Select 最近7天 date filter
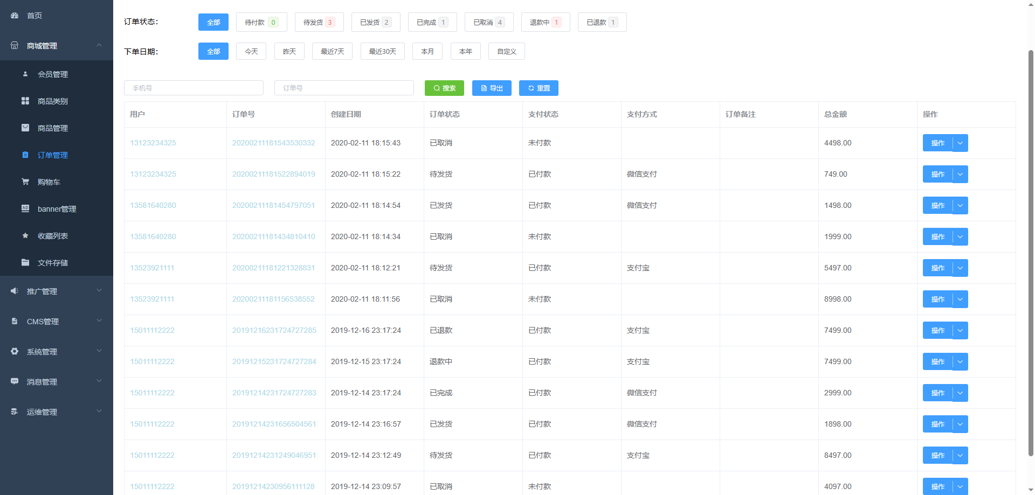1035x495 pixels. click(x=332, y=52)
